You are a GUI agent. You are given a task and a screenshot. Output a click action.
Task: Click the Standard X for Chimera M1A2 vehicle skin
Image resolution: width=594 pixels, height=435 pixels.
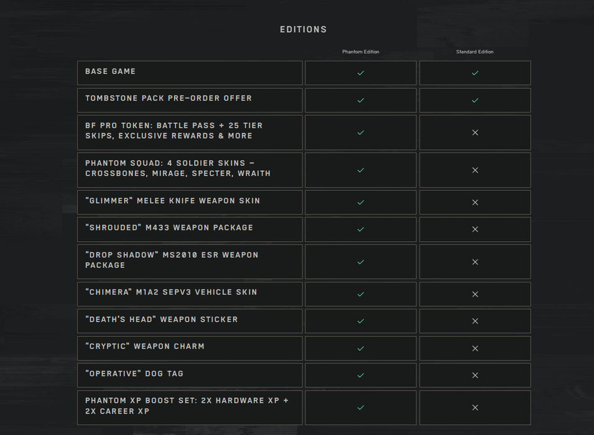(x=475, y=294)
